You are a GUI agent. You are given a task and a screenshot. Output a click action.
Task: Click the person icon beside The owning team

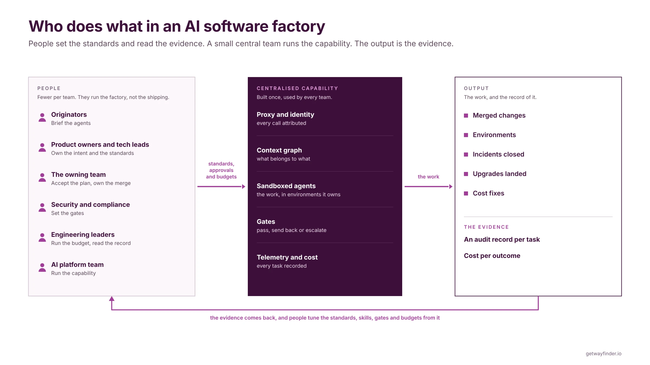tap(42, 177)
